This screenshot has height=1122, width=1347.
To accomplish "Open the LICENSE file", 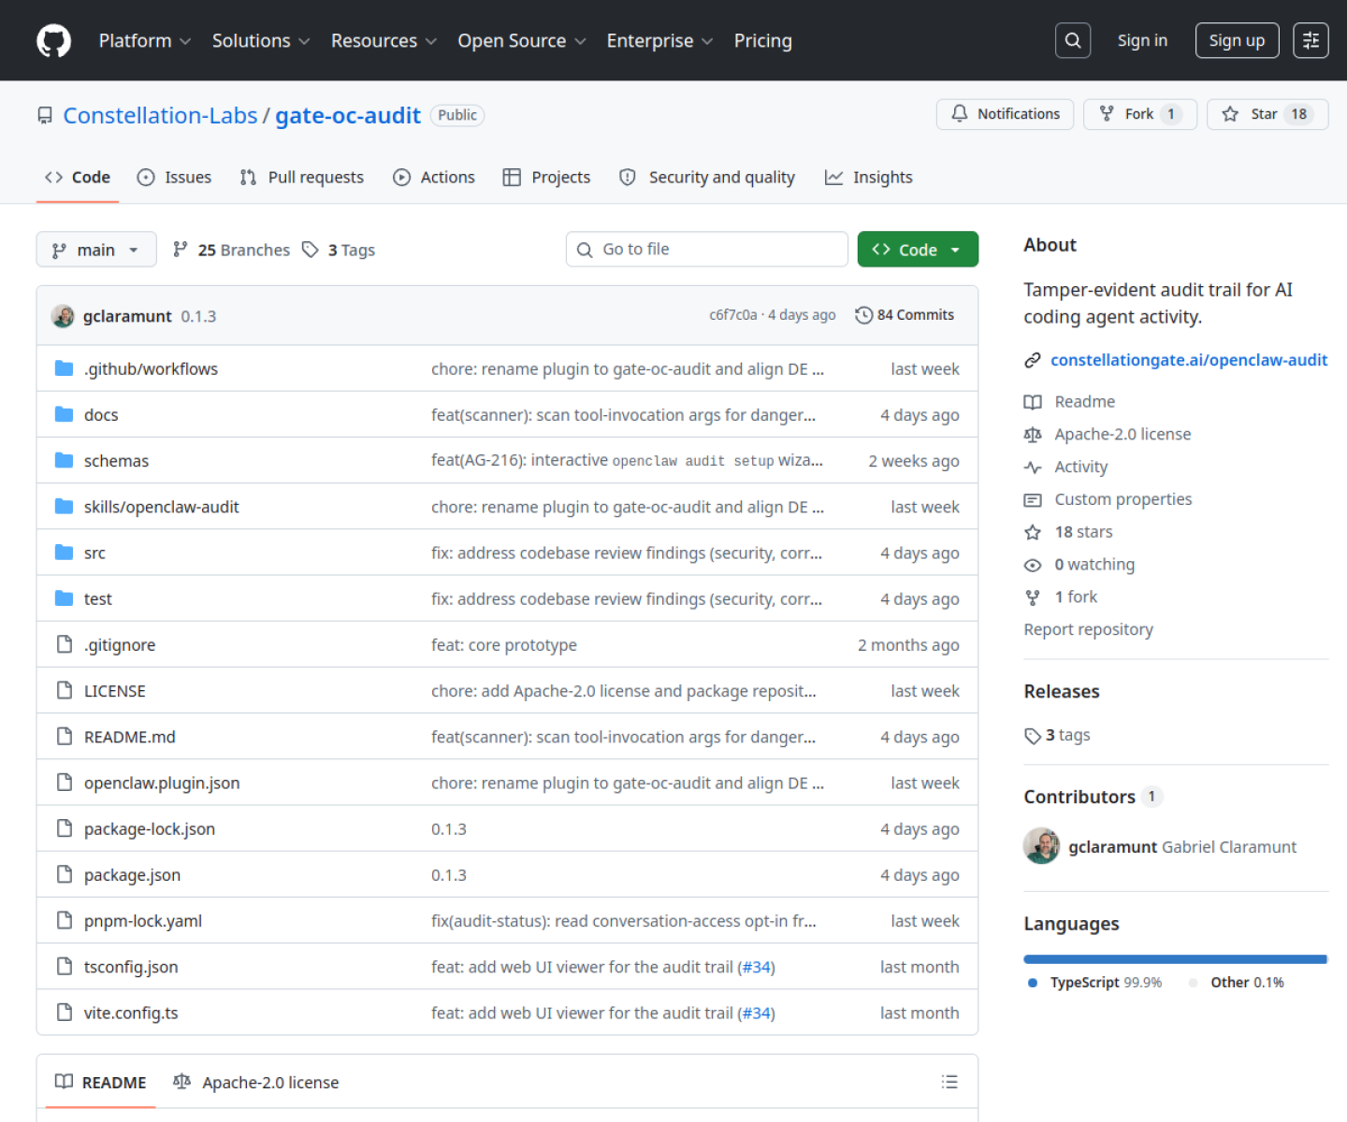I will coord(114,691).
